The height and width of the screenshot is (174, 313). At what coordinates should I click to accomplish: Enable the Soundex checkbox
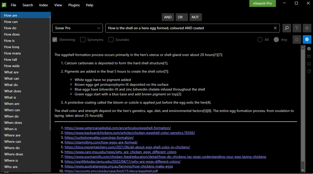111,40
